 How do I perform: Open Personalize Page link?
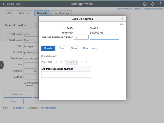pos(153,9)
